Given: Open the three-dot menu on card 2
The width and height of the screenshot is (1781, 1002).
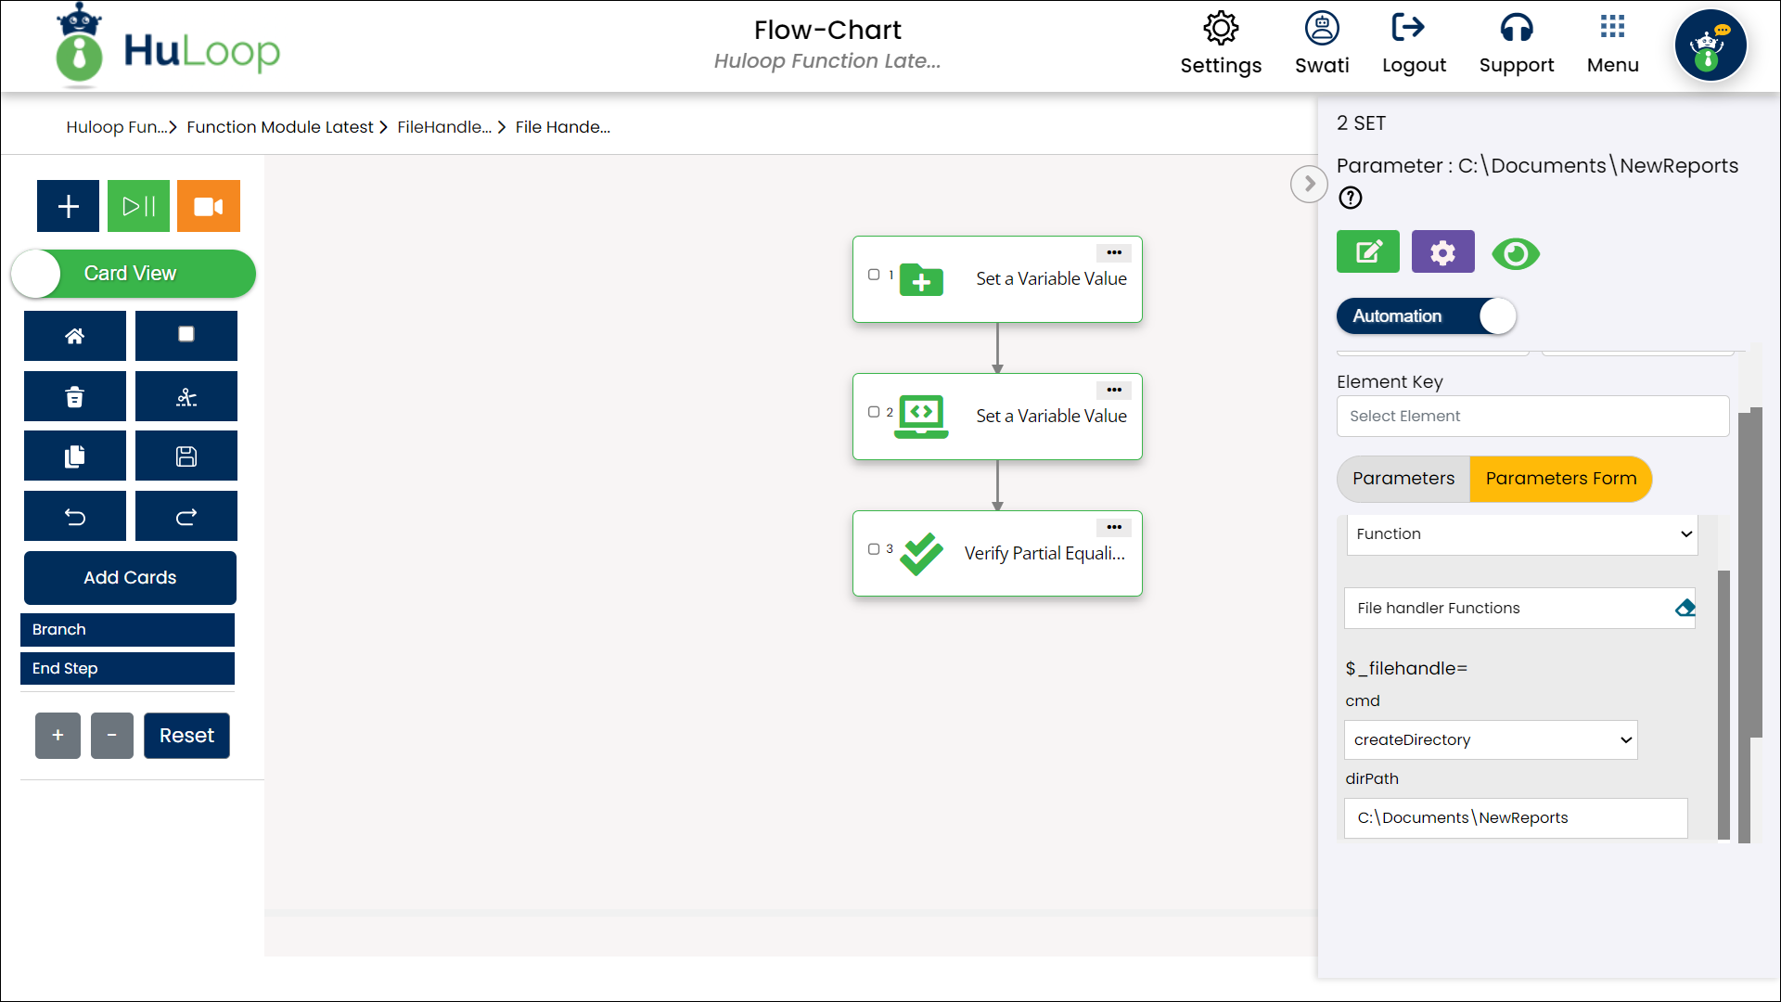Looking at the screenshot, I should pos(1114,390).
